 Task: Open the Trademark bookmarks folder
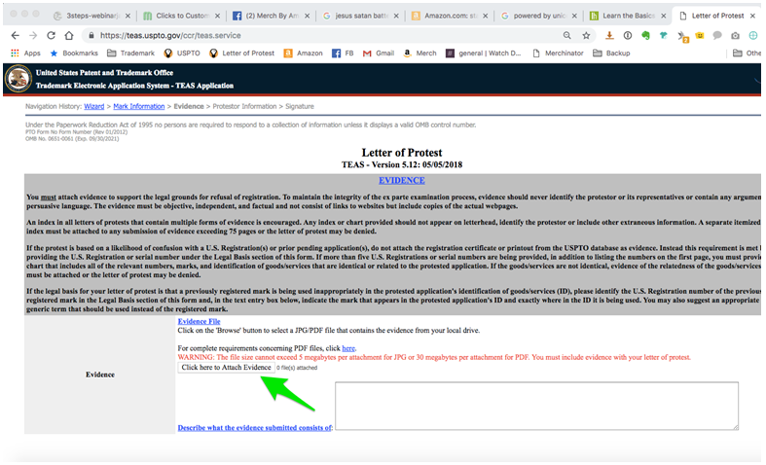pos(130,54)
